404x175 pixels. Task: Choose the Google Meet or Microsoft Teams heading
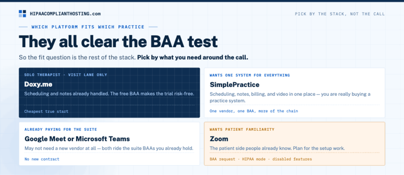click(77, 139)
